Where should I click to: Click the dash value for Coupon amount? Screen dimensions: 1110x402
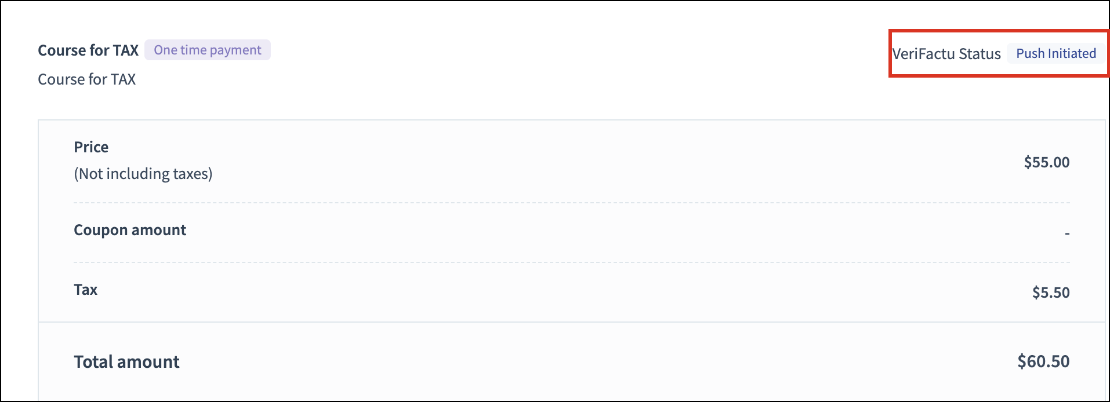(1067, 233)
